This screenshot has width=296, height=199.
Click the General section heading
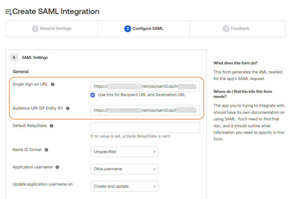20,72
